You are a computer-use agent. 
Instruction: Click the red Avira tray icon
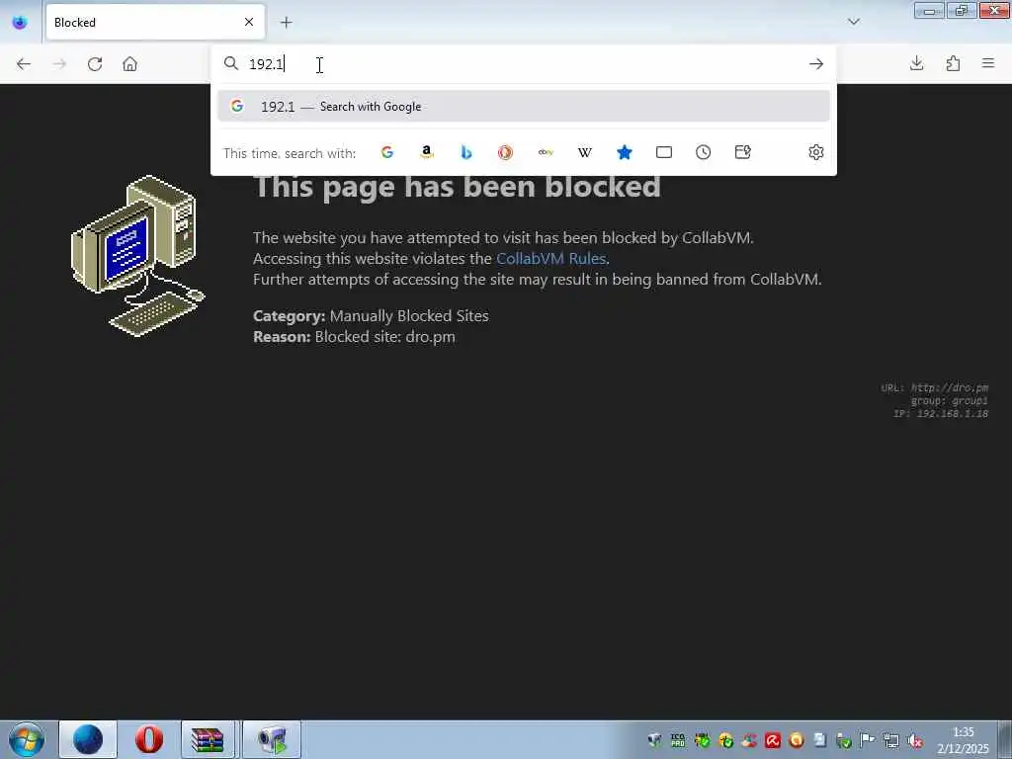point(773,740)
